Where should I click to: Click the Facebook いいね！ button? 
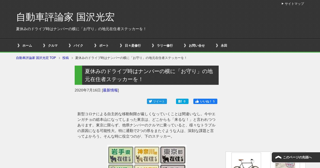(x=205, y=101)
